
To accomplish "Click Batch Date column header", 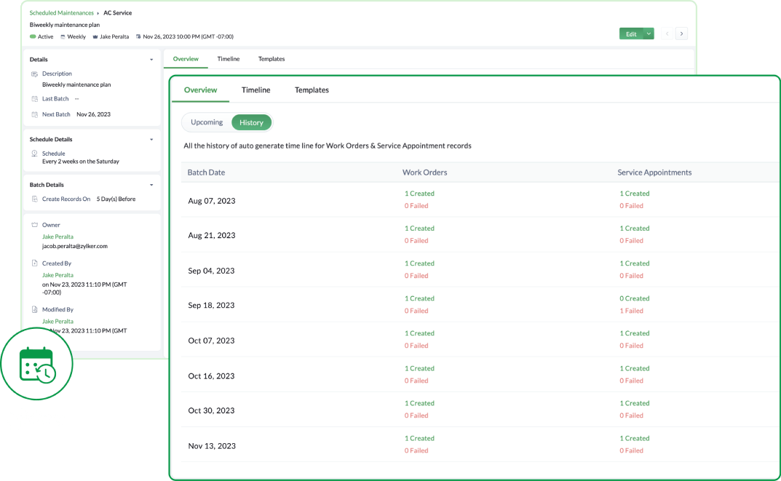I will [x=206, y=172].
